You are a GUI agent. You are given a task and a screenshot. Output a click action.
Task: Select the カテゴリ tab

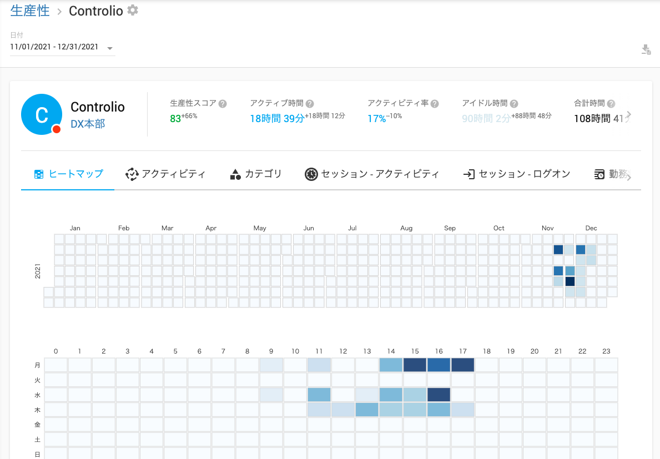pos(255,174)
